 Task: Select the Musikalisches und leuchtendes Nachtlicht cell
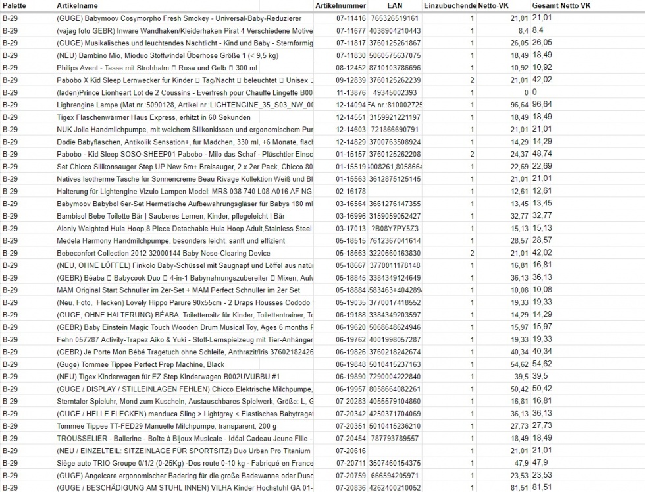click(x=185, y=43)
